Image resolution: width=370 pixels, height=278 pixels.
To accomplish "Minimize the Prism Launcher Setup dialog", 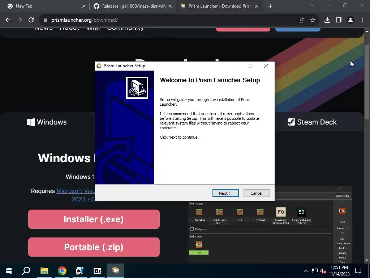I will click(x=233, y=66).
